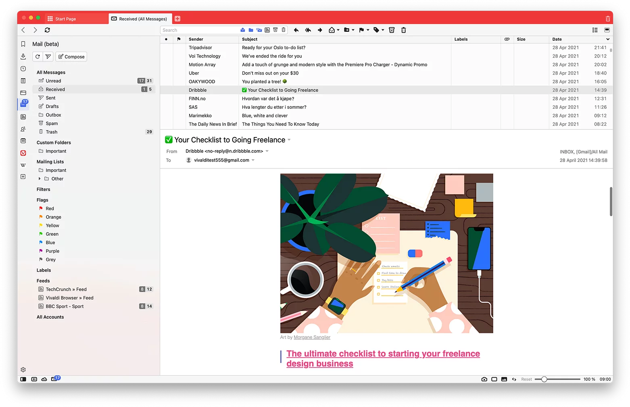This screenshot has width=630, height=407.
Task: Select the Unread folder in All Messages
Action: [53, 81]
